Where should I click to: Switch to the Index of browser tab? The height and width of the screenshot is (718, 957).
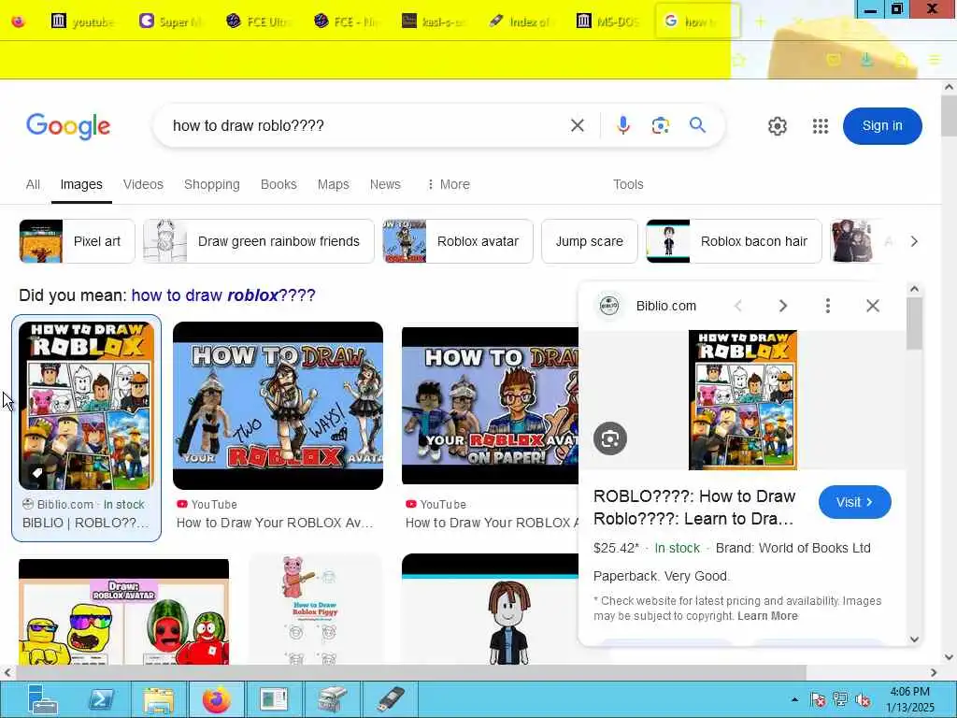tap(521, 22)
